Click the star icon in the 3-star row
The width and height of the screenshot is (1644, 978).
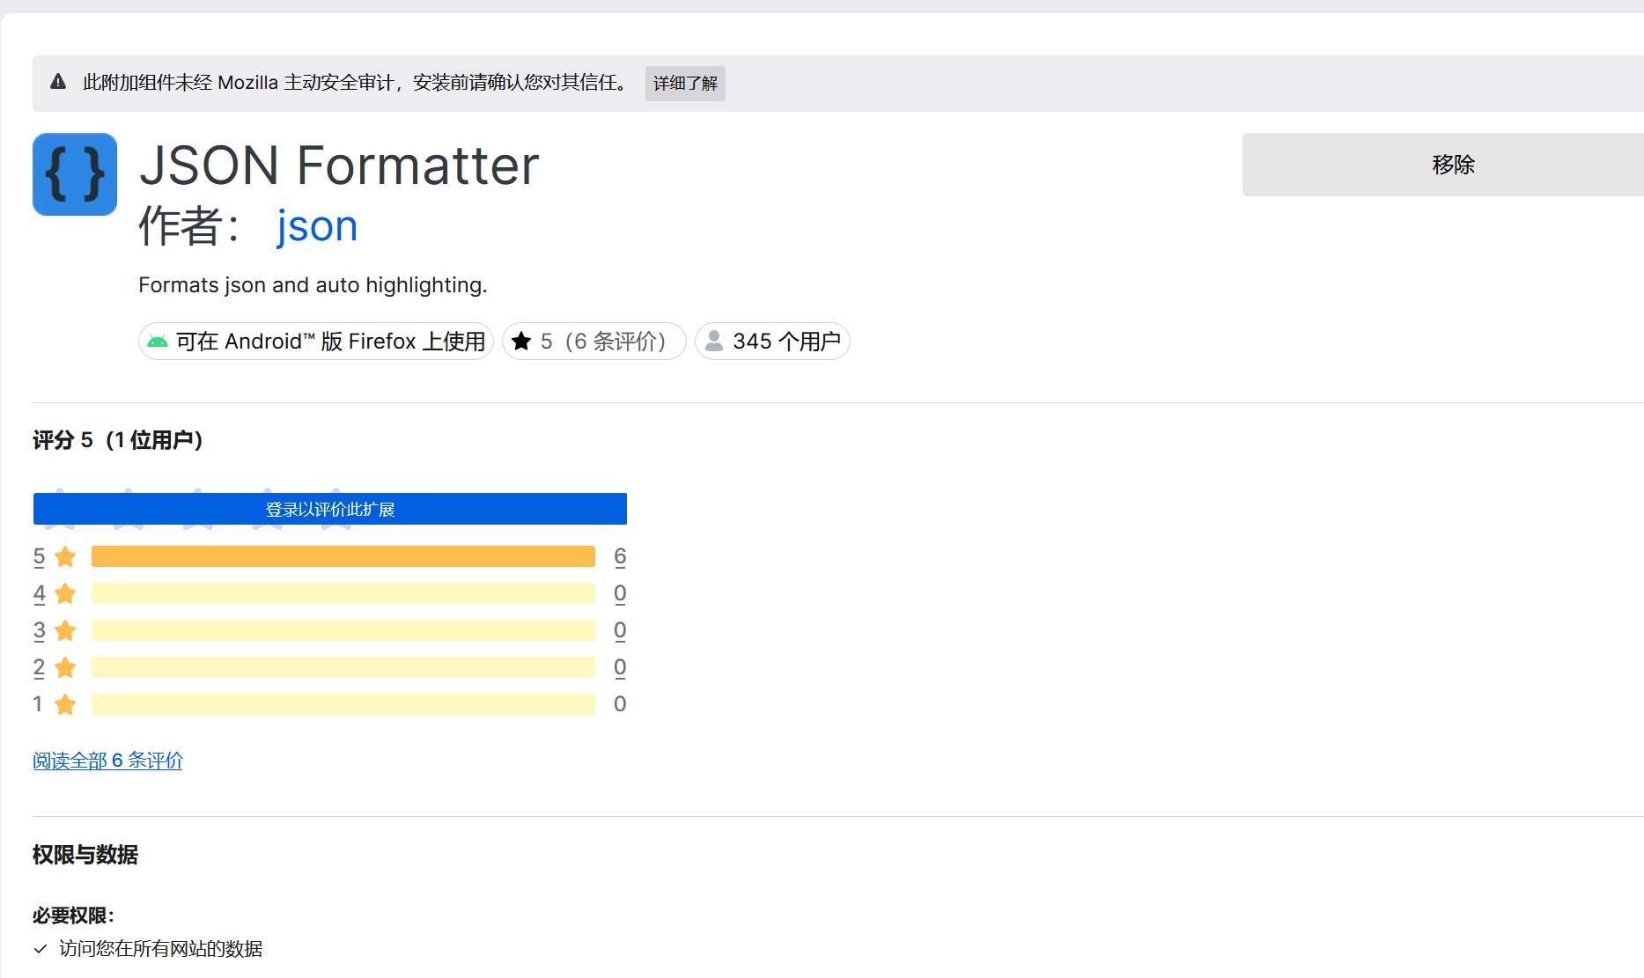65,630
